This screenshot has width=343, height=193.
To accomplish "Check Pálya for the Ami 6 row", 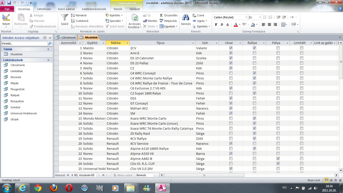I will click(278, 53).
